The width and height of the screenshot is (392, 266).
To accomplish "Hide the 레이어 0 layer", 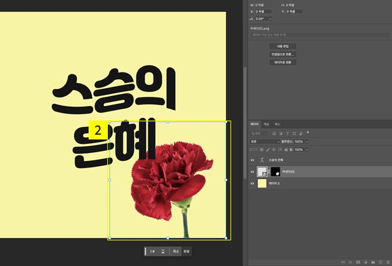I will tap(252, 184).
